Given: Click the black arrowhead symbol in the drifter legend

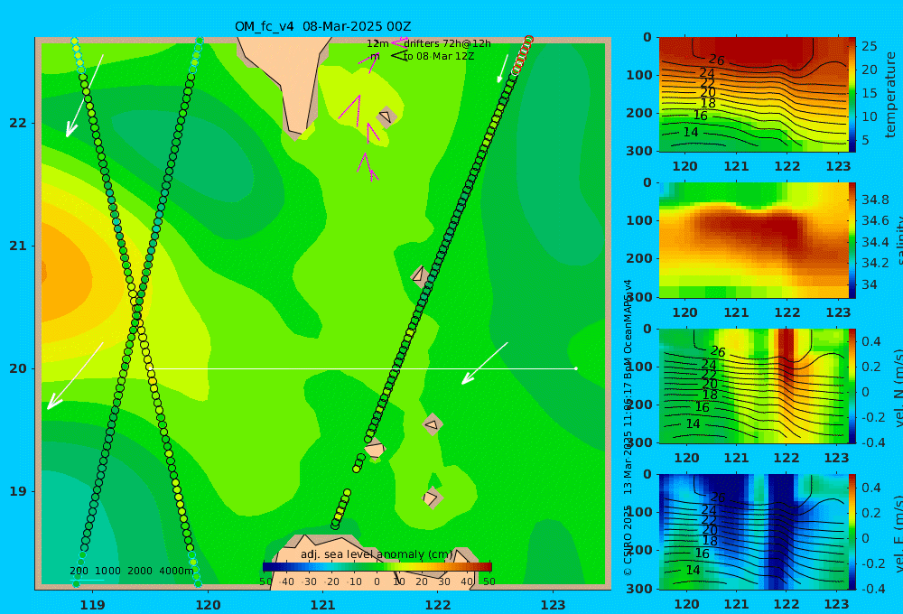Looking at the screenshot, I should tap(399, 56).
